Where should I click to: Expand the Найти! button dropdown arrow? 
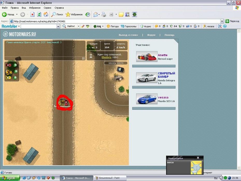79,26
